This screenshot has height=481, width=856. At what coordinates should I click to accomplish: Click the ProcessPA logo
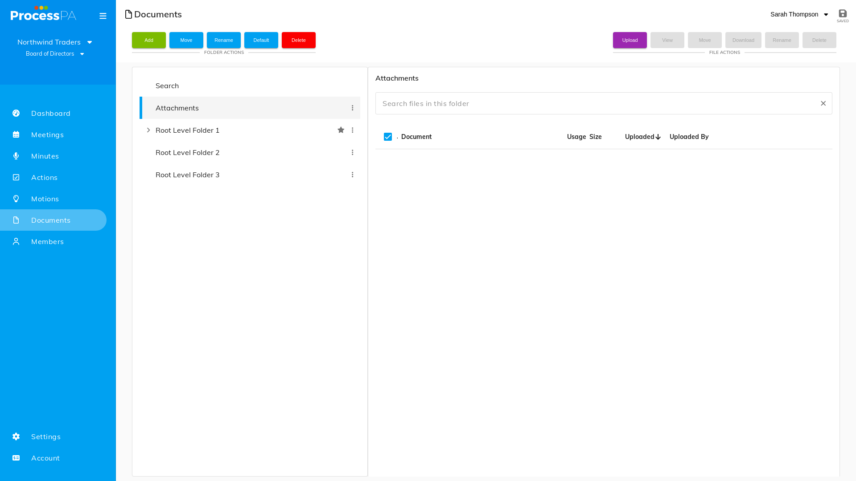click(43, 13)
